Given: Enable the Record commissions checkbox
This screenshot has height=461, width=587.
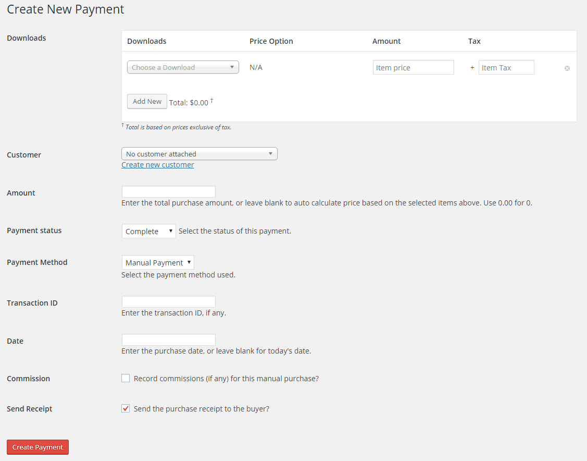Looking at the screenshot, I should [126, 378].
